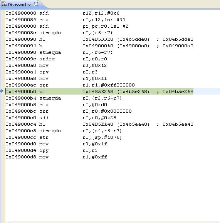Click andeq r0,r0,r0 instruction row
Viewport: 220px width, 223px height.
pos(56,59)
